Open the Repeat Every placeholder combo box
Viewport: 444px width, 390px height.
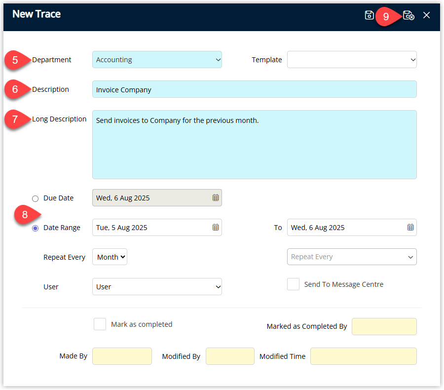tap(352, 257)
